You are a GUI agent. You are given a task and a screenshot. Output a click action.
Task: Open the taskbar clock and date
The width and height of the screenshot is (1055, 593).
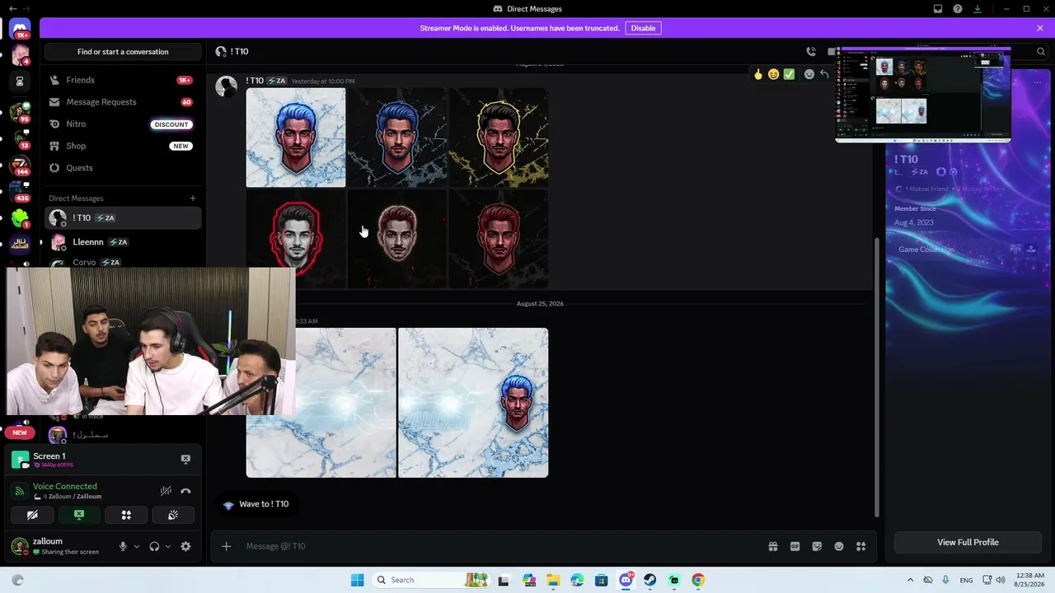[1031, 580]
